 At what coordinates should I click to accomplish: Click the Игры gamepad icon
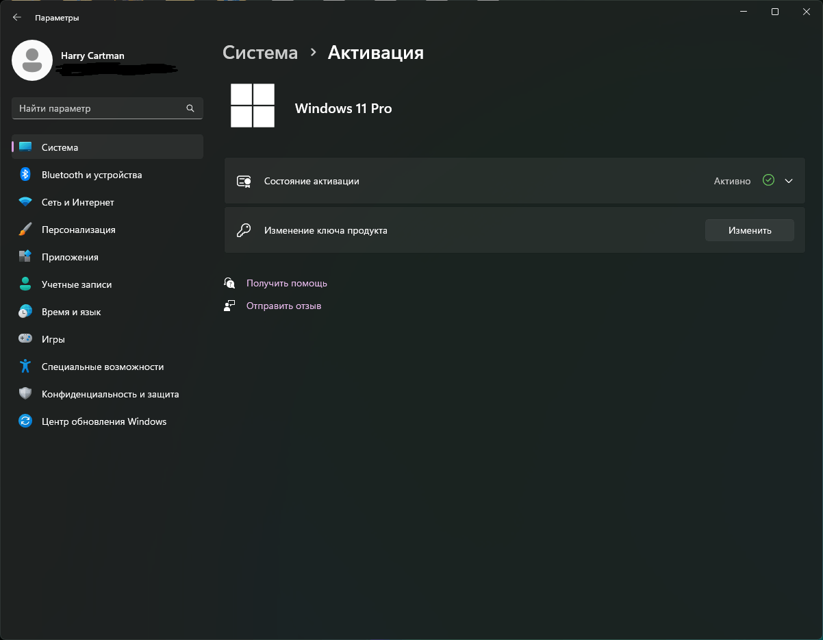coord(25,339)
